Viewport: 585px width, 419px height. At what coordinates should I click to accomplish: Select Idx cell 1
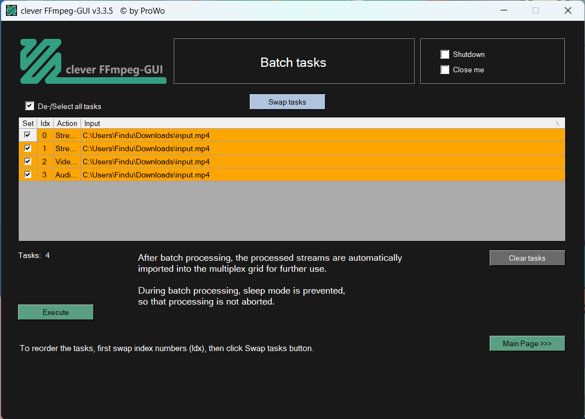(45, 148)
